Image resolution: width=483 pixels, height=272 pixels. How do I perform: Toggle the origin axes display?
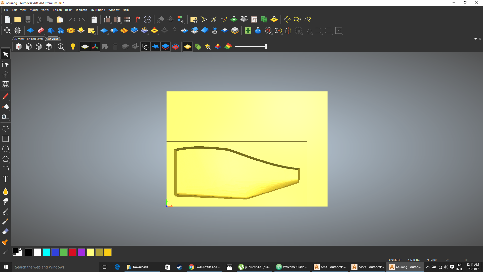click(x=95, y=47)
